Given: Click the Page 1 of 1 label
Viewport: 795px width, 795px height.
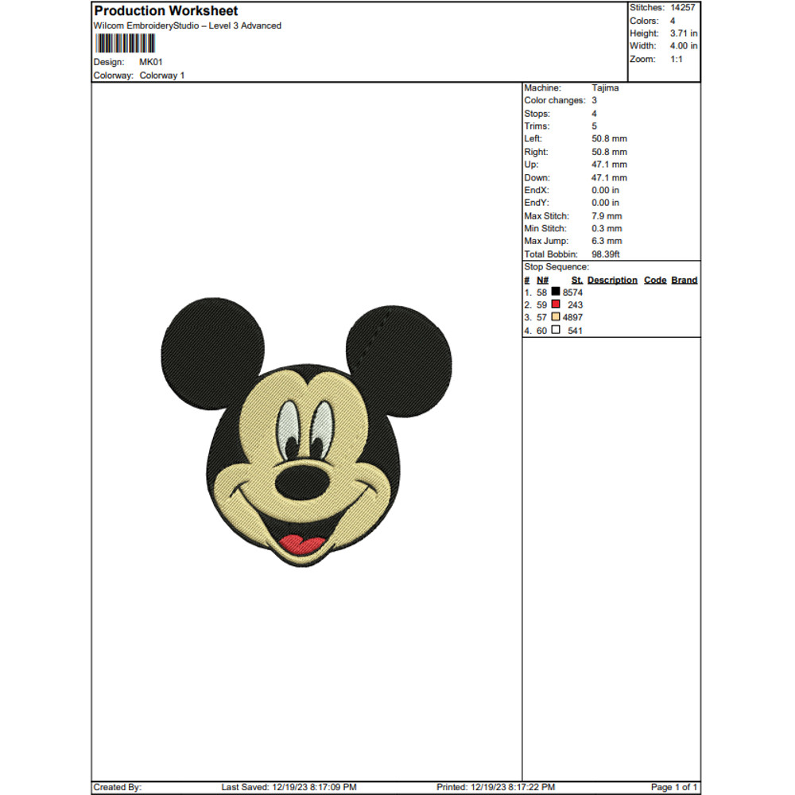Looking at the screenshot, I should tap(670, 786).
